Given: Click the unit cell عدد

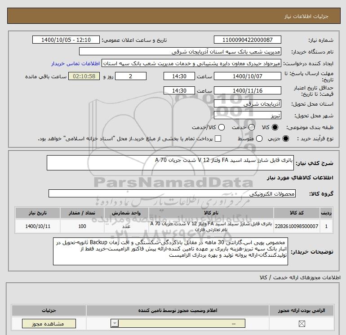Looking at the screenshot, I should [x=126, y=226].
